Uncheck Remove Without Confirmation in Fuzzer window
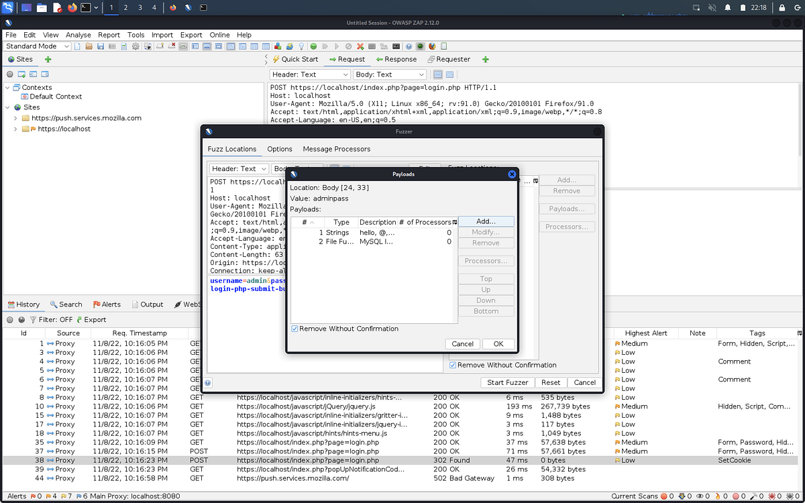Image resolution: width=805 pixels, height=503 pixels. (x=453, y=365)
